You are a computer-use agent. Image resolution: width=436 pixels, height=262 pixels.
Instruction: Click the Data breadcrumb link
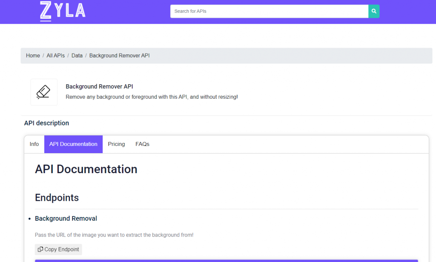coord(77,55)
